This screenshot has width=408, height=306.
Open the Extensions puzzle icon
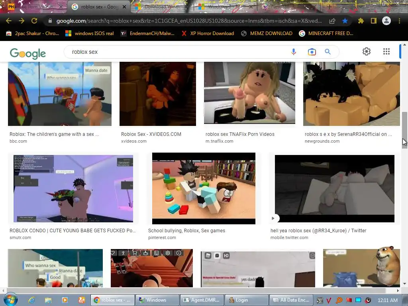click(x=361, y=21)
